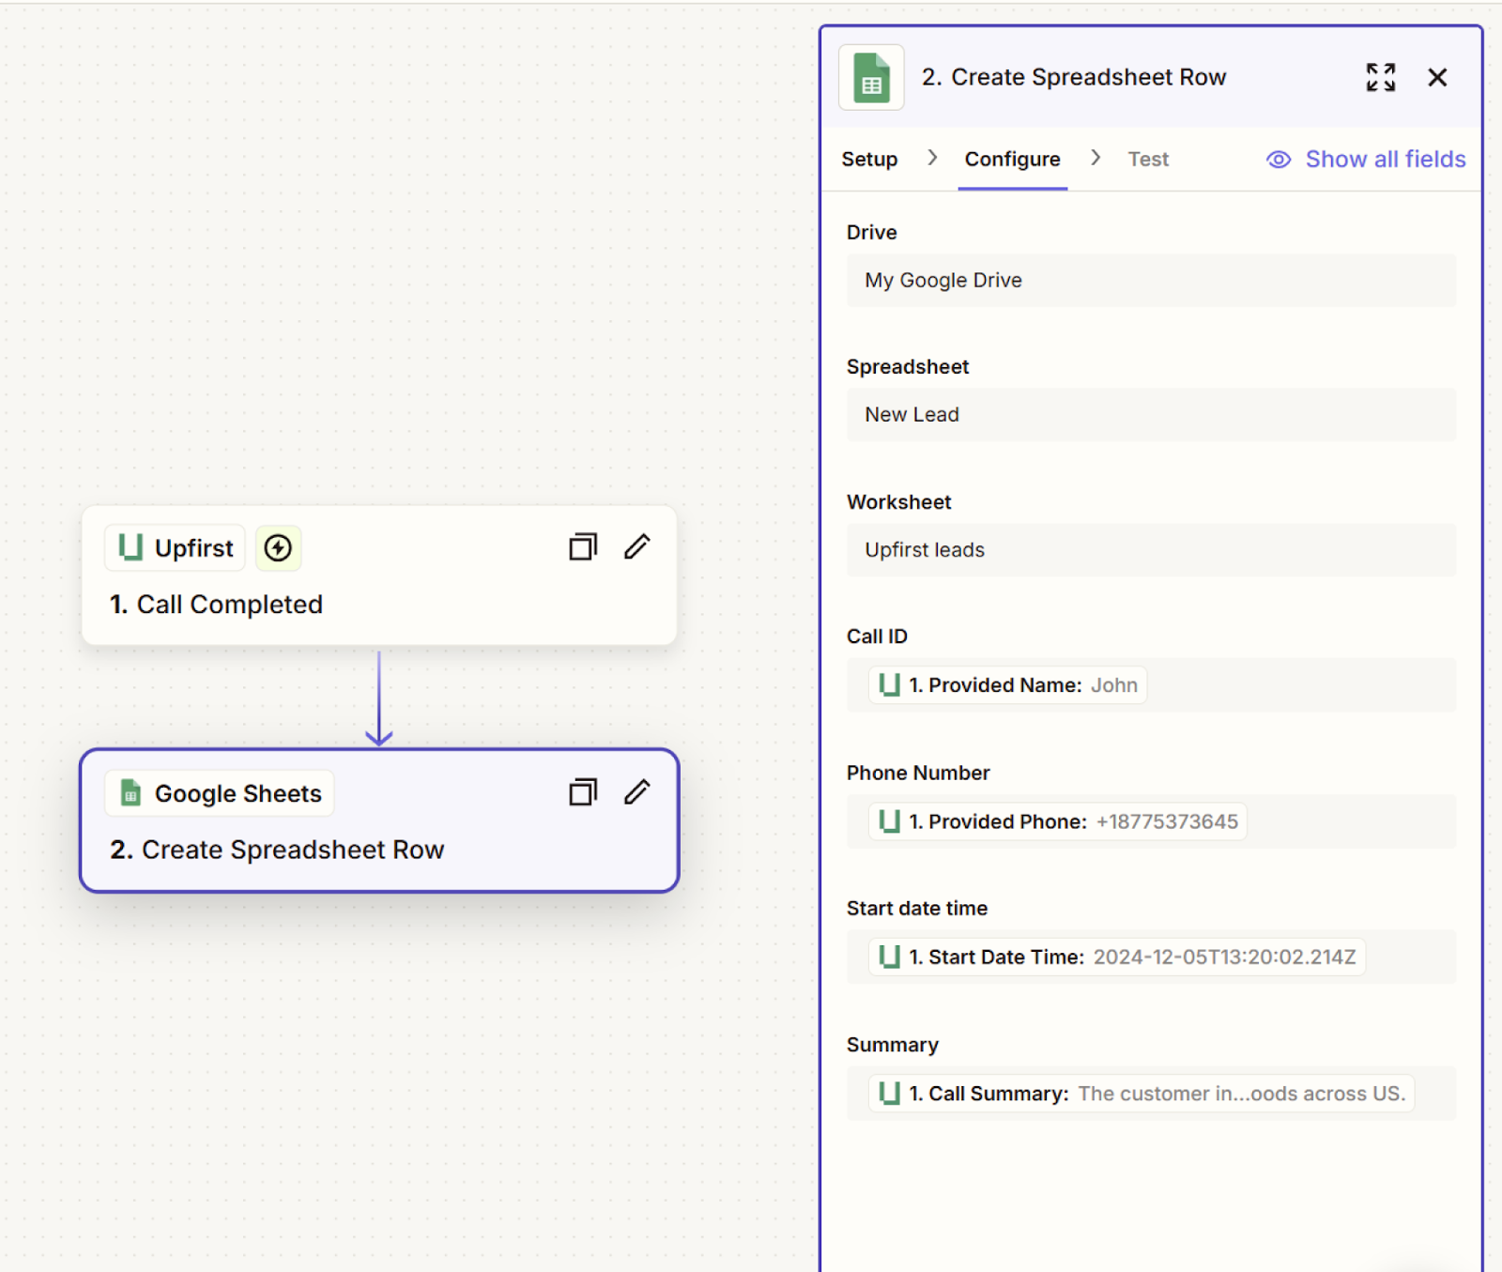Viewport: 1502px width, 1272px height.
Task: Click Show all fields link
Action: [1385, 159]
